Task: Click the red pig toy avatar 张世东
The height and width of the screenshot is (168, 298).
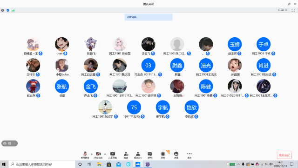Action: coord(33,87)
